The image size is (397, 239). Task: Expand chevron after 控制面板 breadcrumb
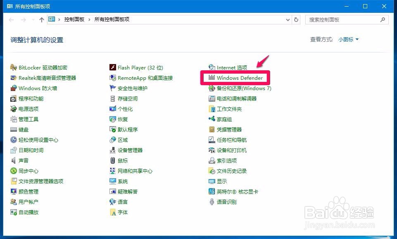click(x=89, y=20)
